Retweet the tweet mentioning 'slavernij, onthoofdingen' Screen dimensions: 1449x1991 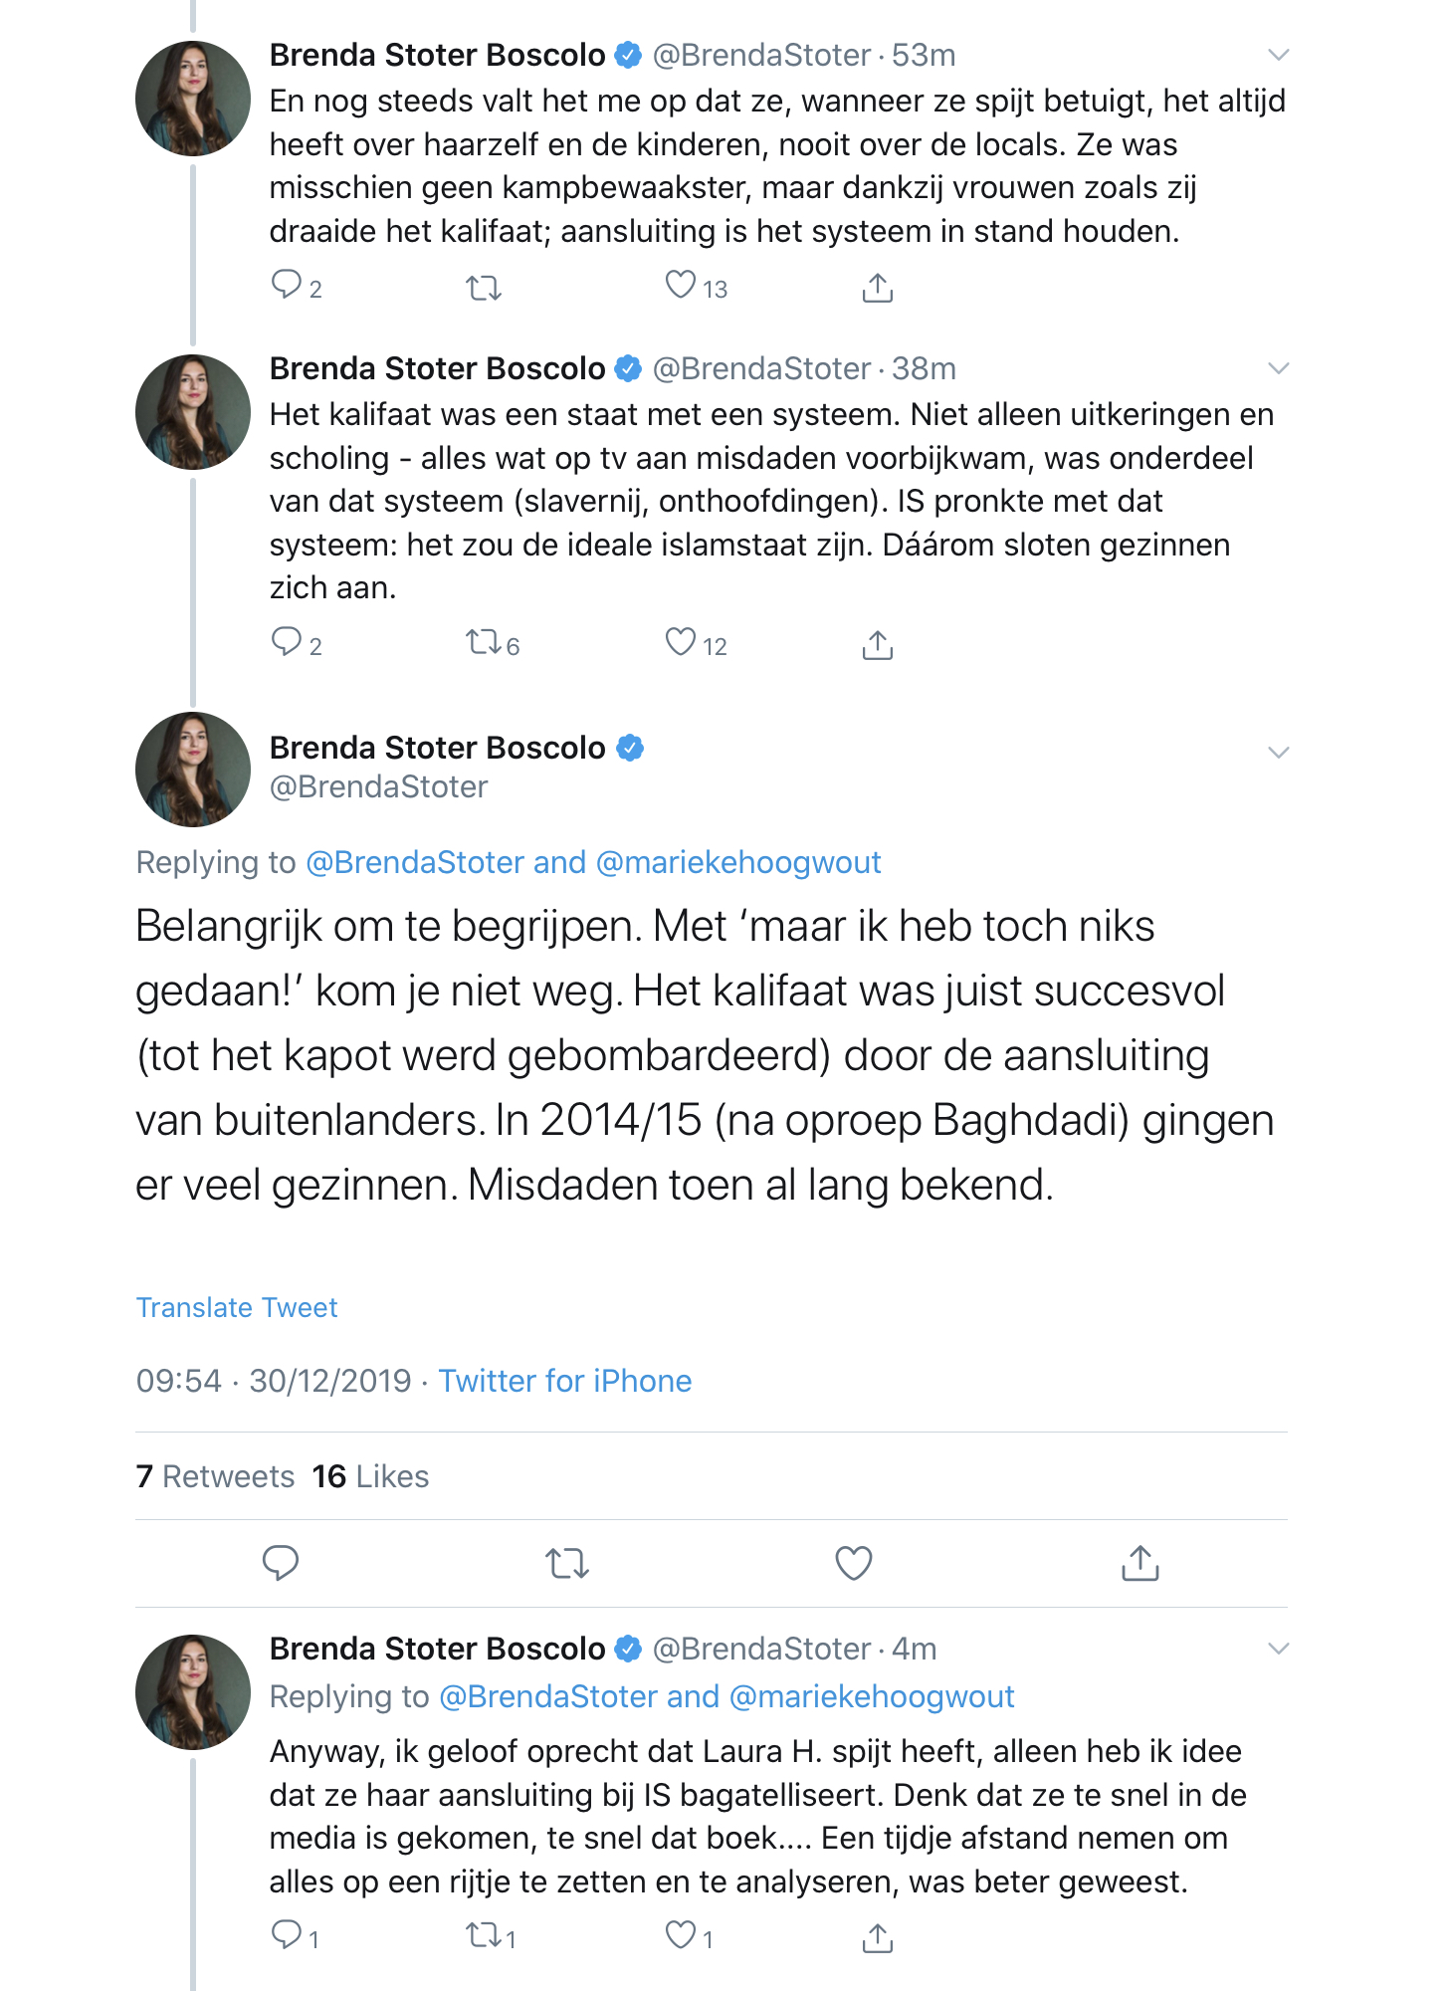point(485,645)
